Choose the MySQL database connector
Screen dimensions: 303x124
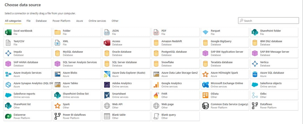click(x=77, y=53)
